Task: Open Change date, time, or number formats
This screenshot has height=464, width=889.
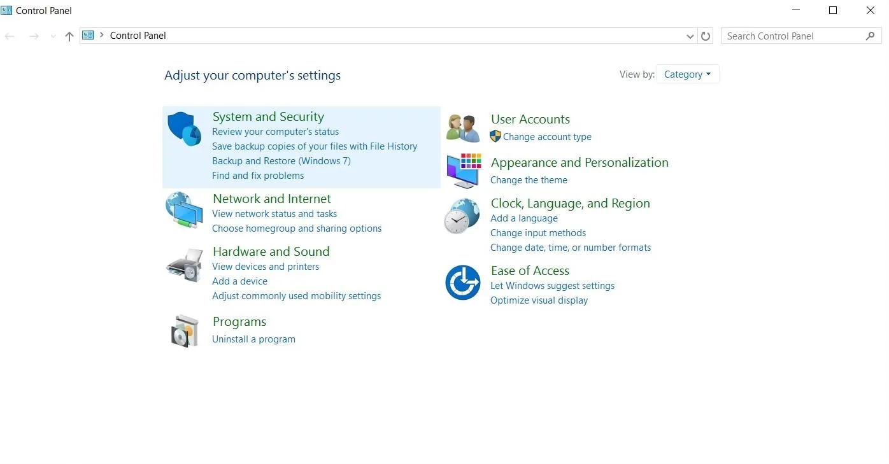Action: coord(571,248)
